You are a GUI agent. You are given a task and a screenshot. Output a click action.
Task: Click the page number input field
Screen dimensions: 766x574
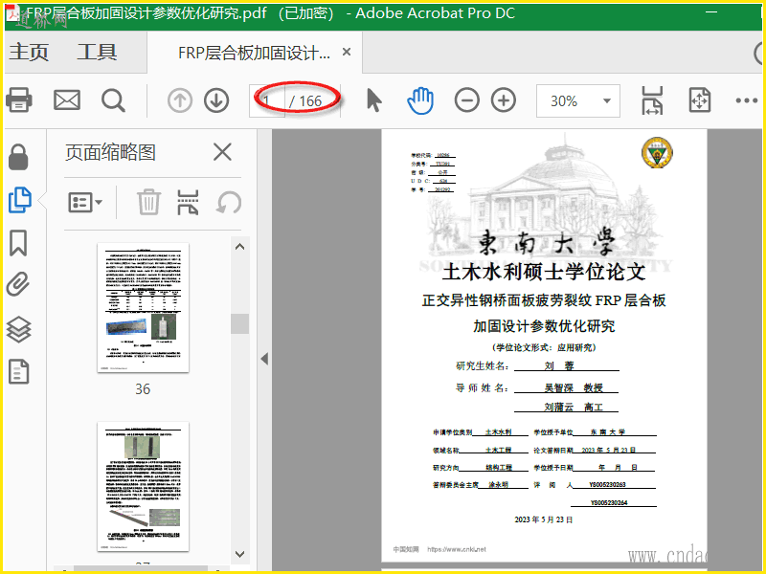tap(267, 101)
